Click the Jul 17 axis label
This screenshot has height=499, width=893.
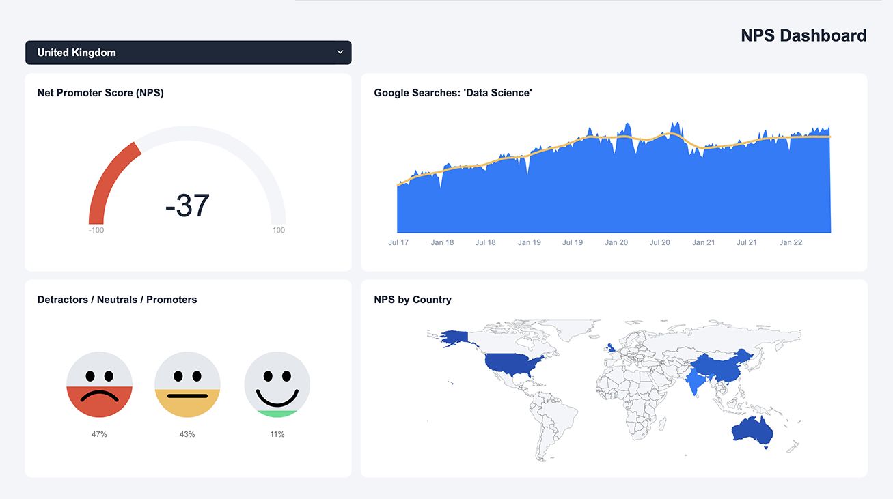[x=398, y=242]
